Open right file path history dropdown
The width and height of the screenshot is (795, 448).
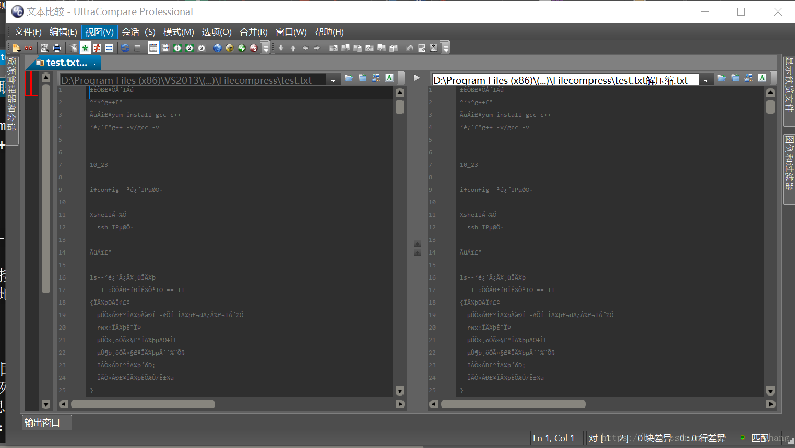(706, 80)
